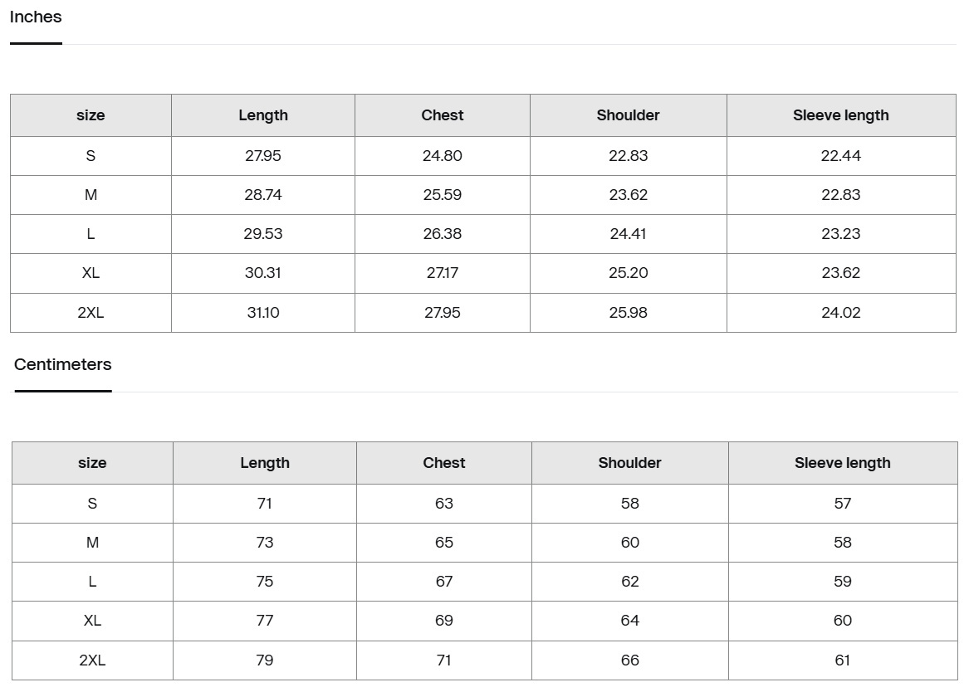Click Length header in centimeters table

tap(265, 463)
